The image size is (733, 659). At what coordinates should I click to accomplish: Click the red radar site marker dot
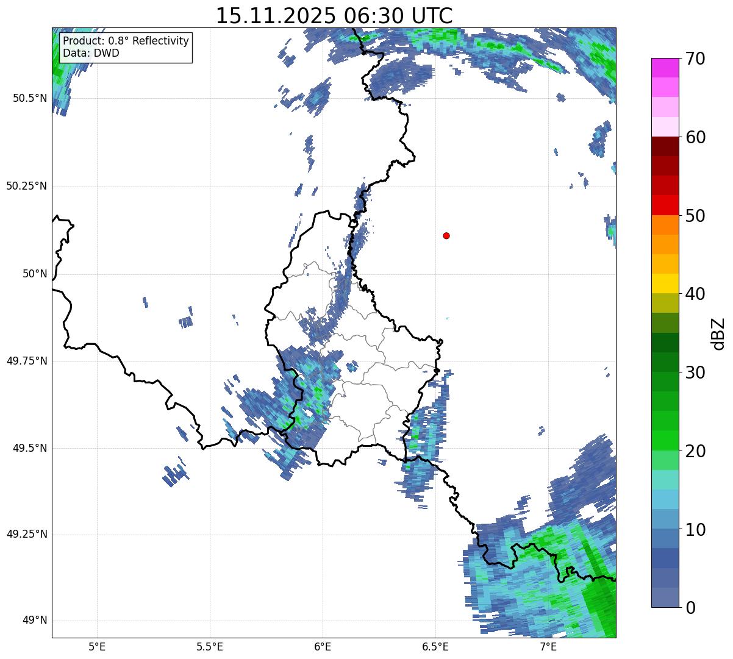[446, 235]
